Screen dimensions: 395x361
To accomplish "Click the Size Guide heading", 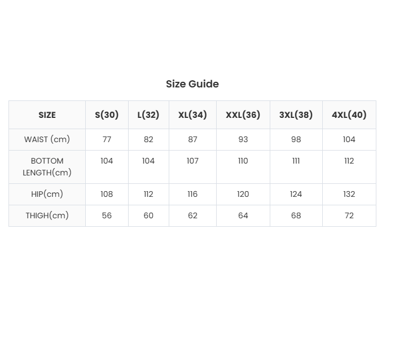I will point(192,84).
